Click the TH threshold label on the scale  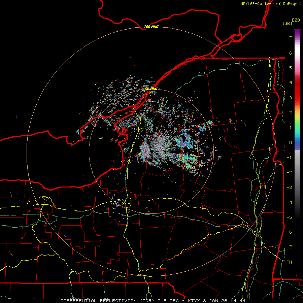tap(289, 262)
